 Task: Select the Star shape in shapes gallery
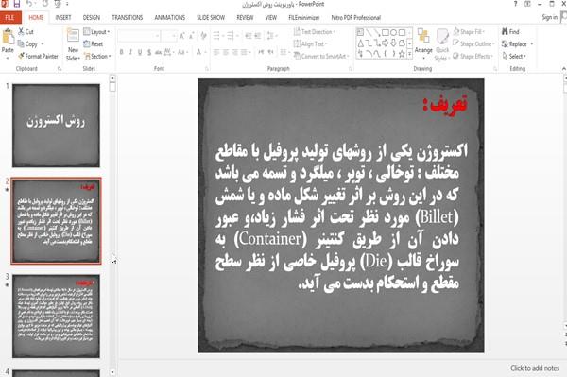pos(402,55)
